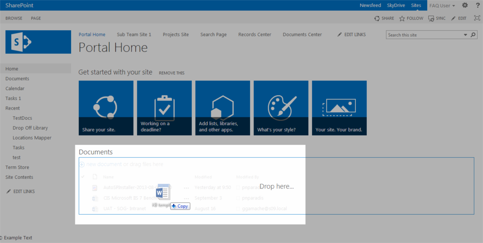Viewport: 483px width, 243px height.
Task: Toggle focus on content icon
Action: [477, 18]
